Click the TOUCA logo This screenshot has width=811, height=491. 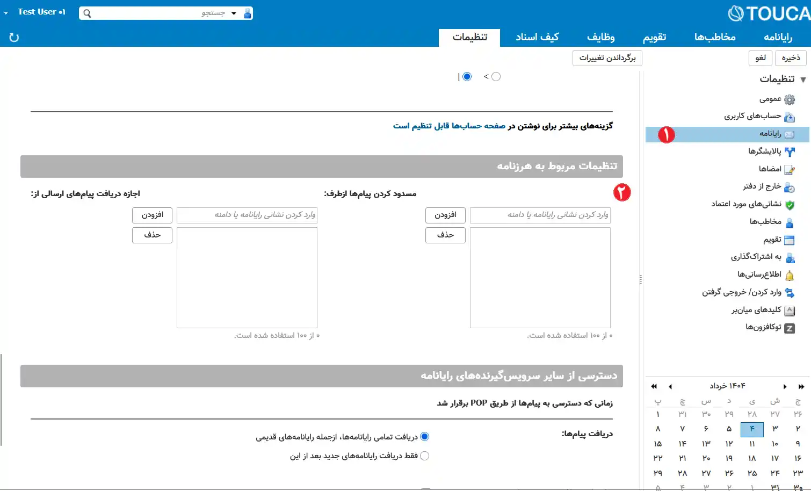769,13
